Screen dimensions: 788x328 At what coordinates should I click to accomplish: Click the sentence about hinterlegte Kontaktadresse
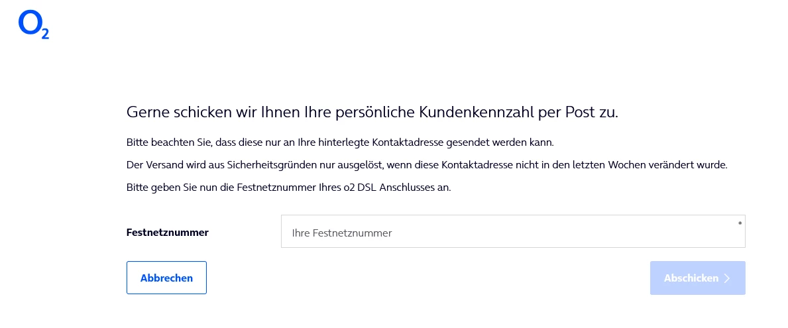(340, 142)
